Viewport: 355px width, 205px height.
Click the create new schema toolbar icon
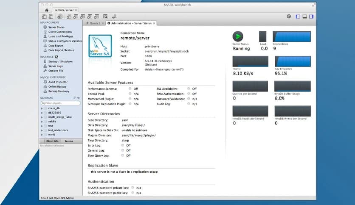(x=69, y=17)
